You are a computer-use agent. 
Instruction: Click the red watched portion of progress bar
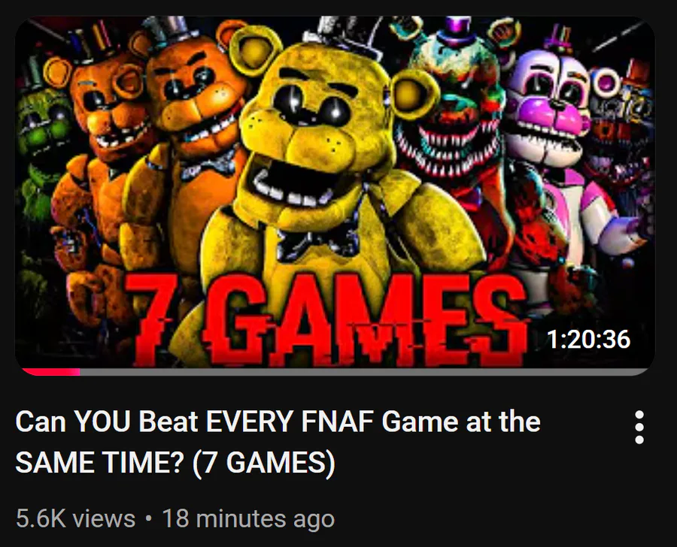point(50,372)
